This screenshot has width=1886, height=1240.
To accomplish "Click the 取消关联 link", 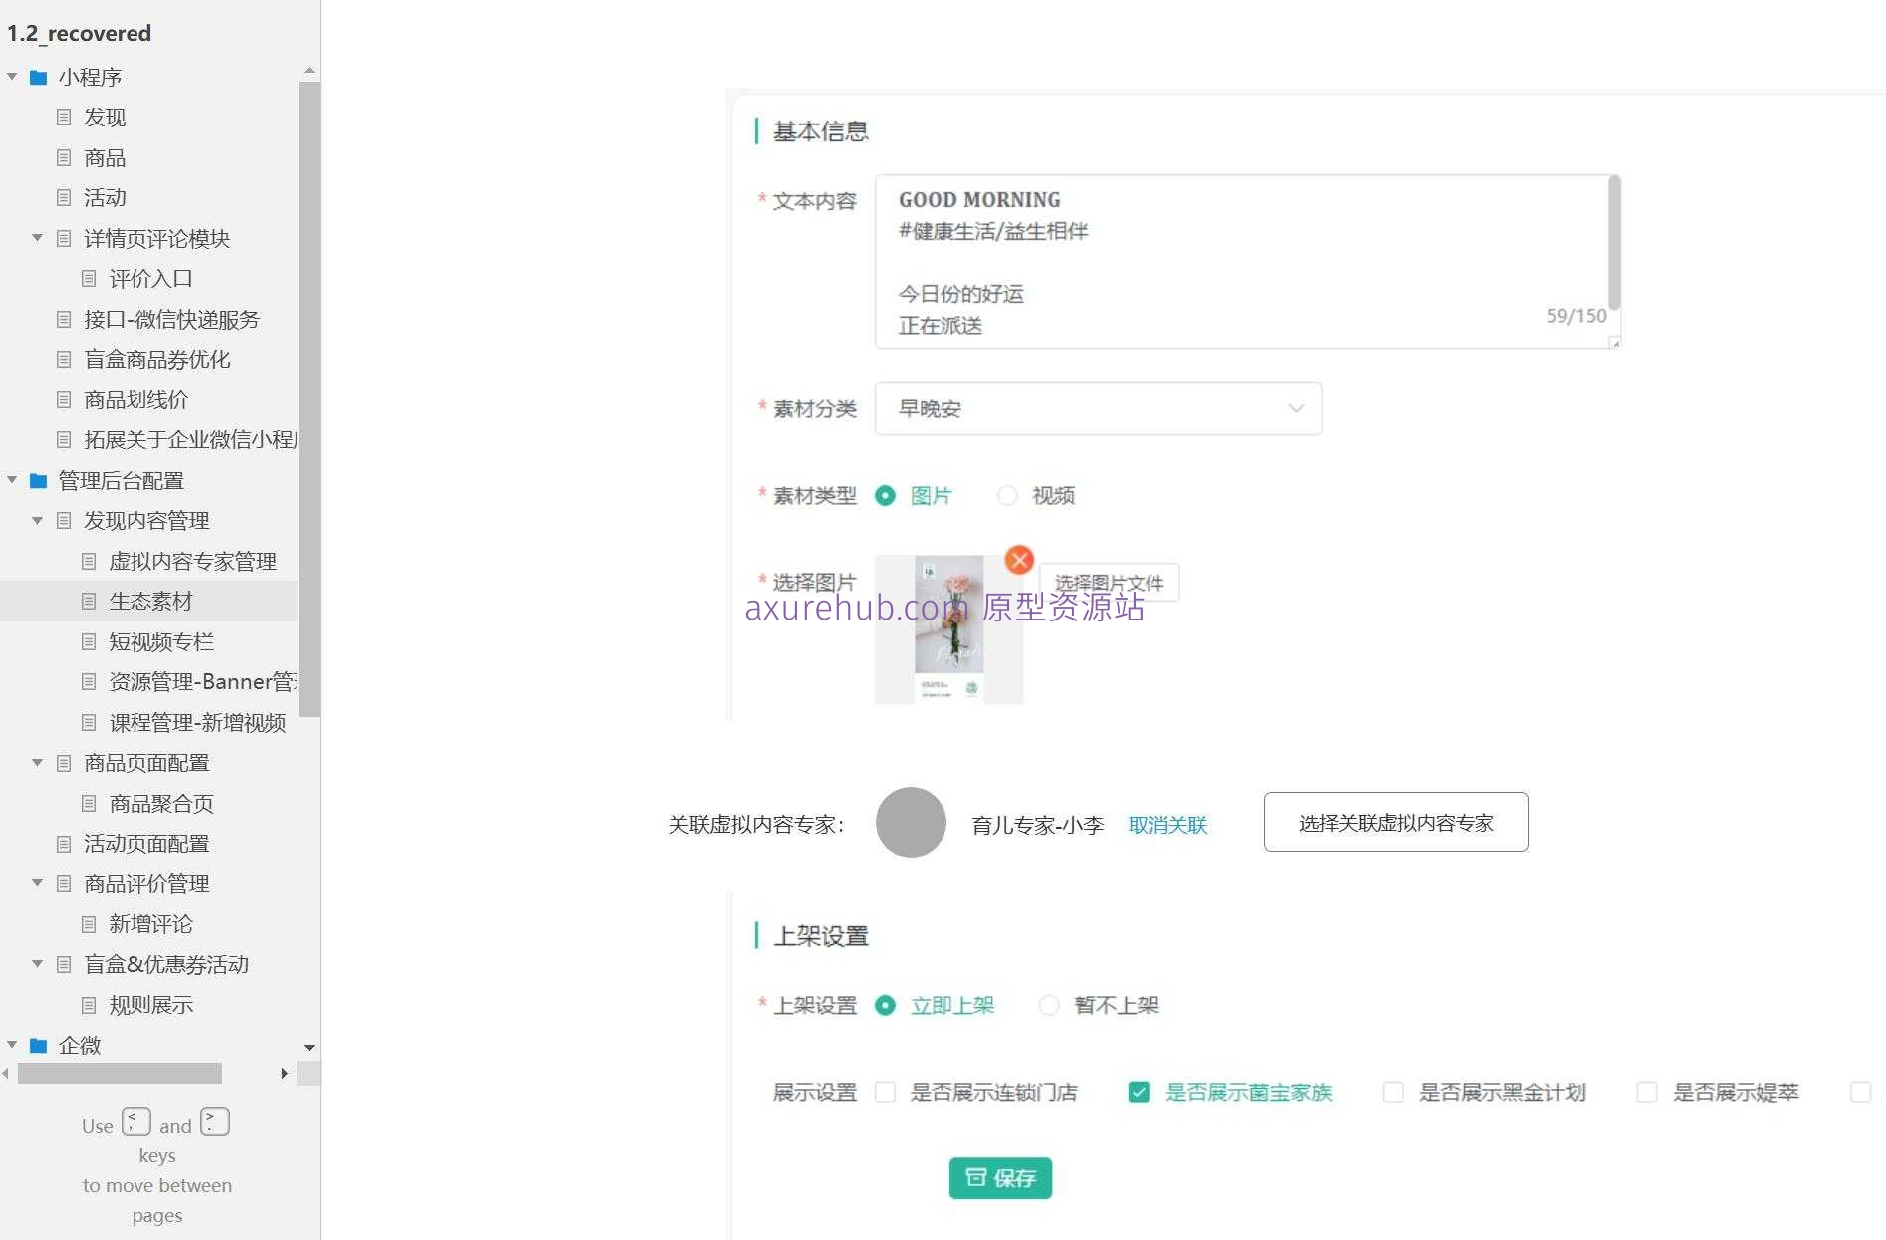I will [1167, 824].
